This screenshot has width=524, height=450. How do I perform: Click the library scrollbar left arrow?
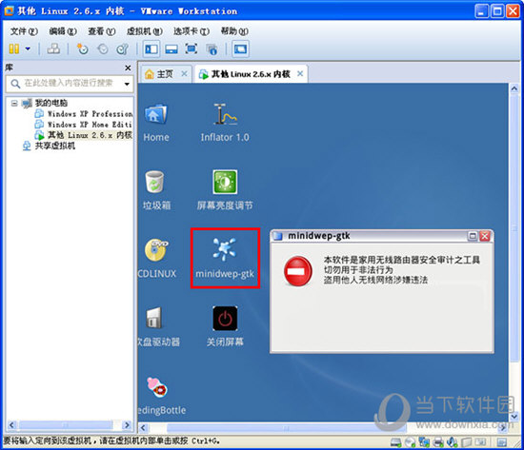(x=11, y=425)
